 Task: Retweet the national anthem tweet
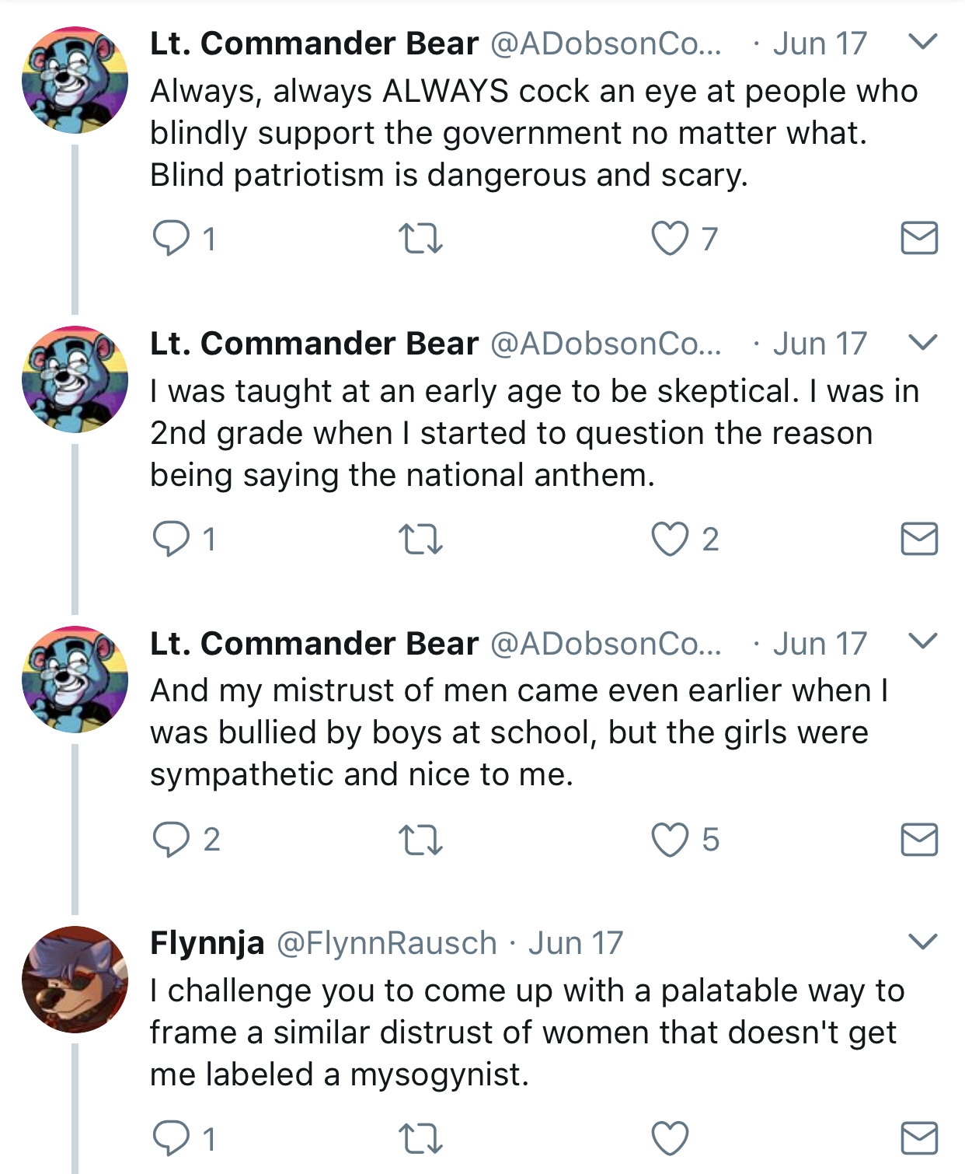click(420, 539)
